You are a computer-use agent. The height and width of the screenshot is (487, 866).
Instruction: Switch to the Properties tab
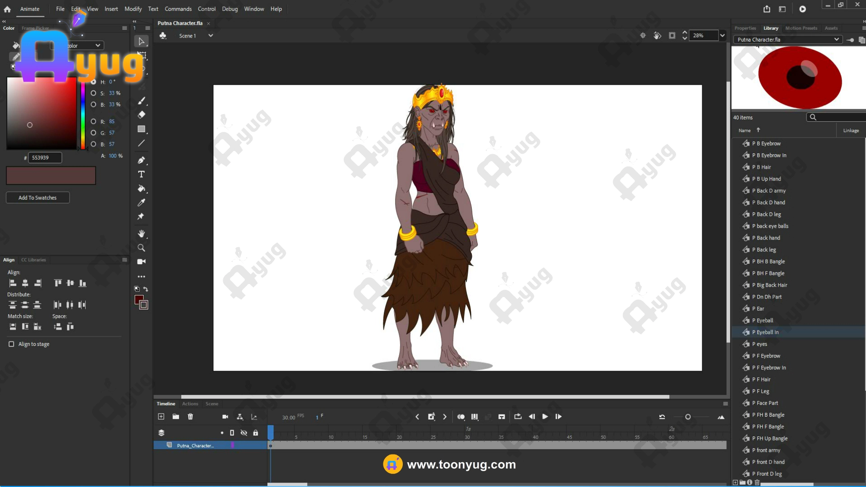click(x=745, y=28)
